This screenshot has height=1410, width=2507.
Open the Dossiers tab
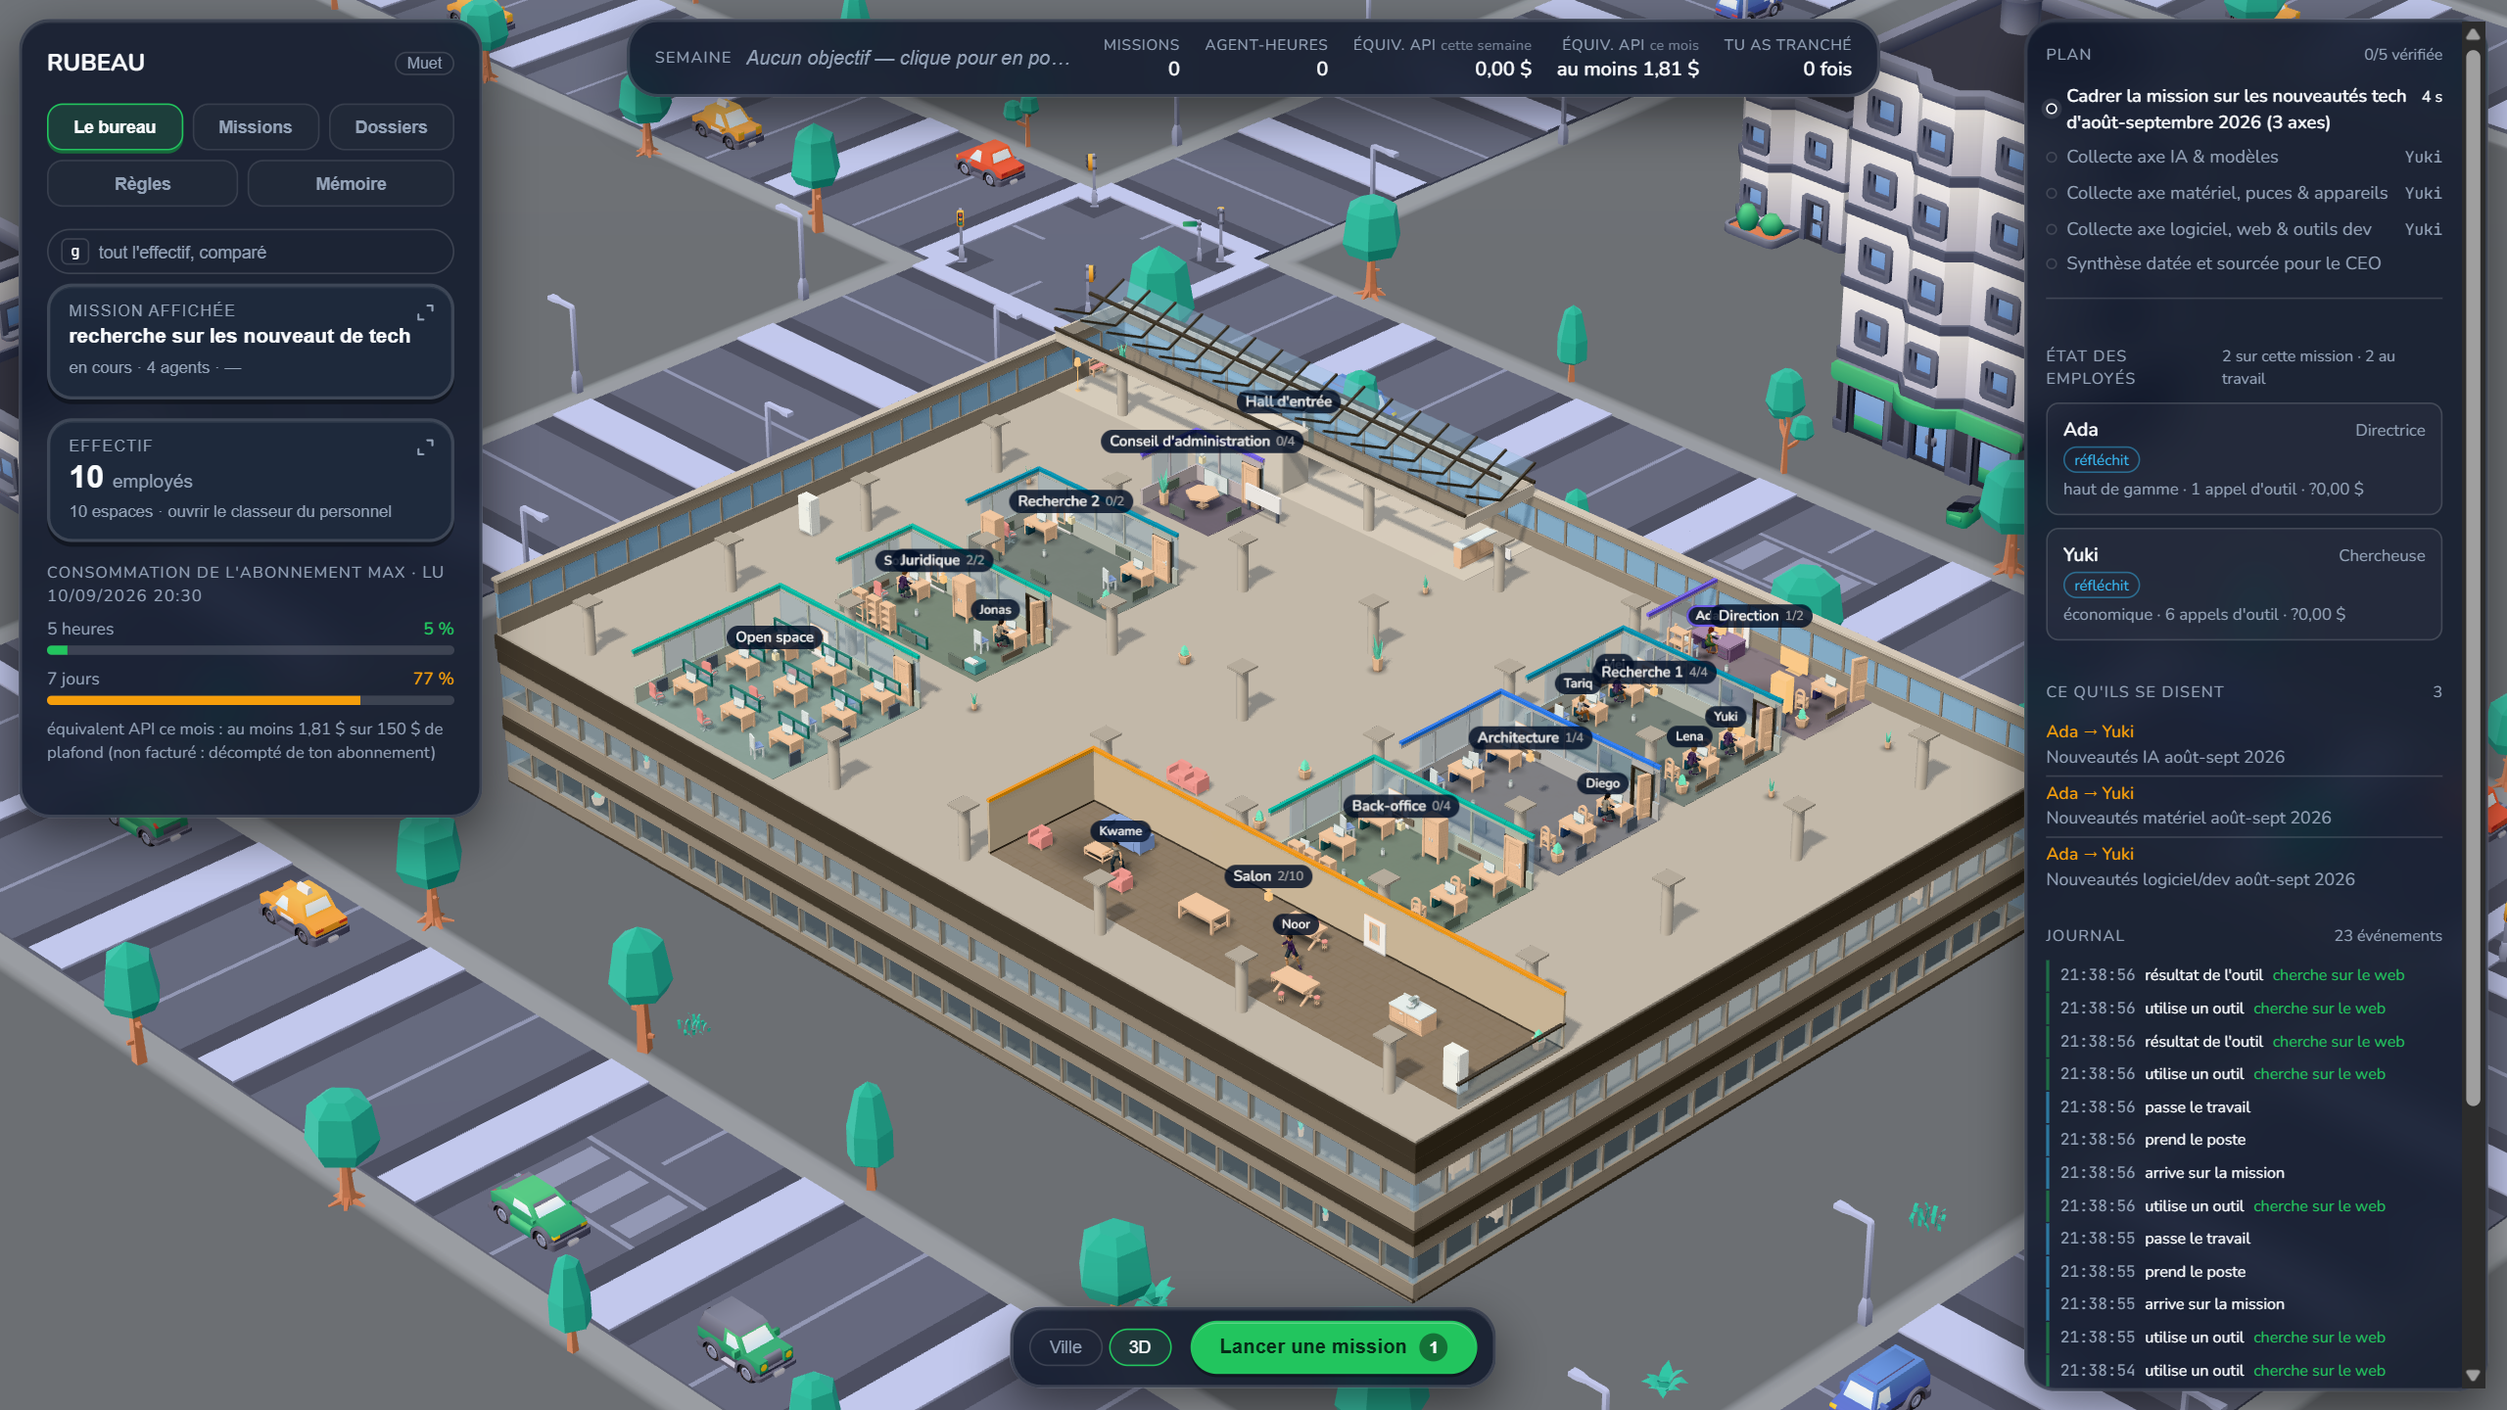click(391, 127)
